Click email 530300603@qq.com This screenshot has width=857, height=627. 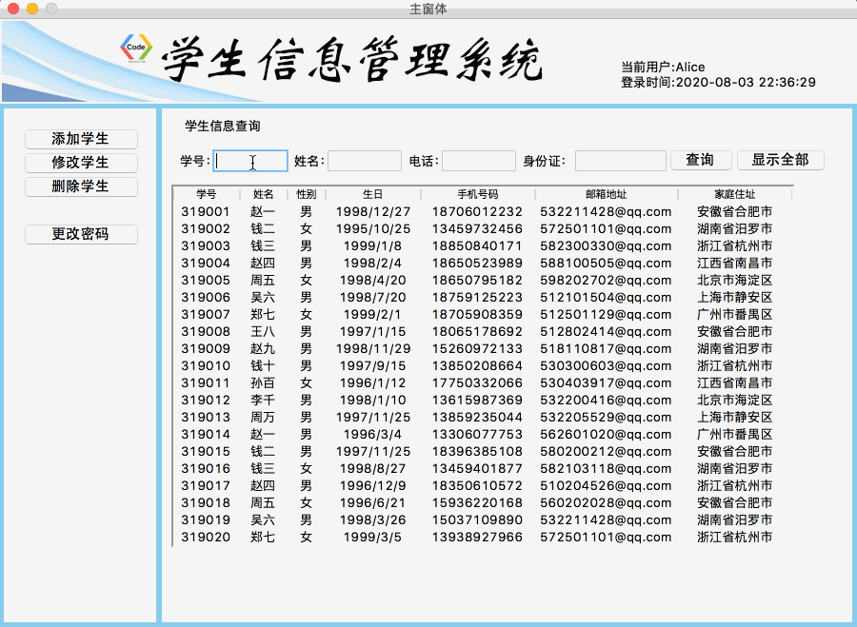pyautogui.click(x=607, y=366)
